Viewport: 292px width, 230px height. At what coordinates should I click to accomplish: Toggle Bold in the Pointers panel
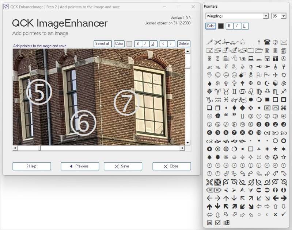click(229, 26)
